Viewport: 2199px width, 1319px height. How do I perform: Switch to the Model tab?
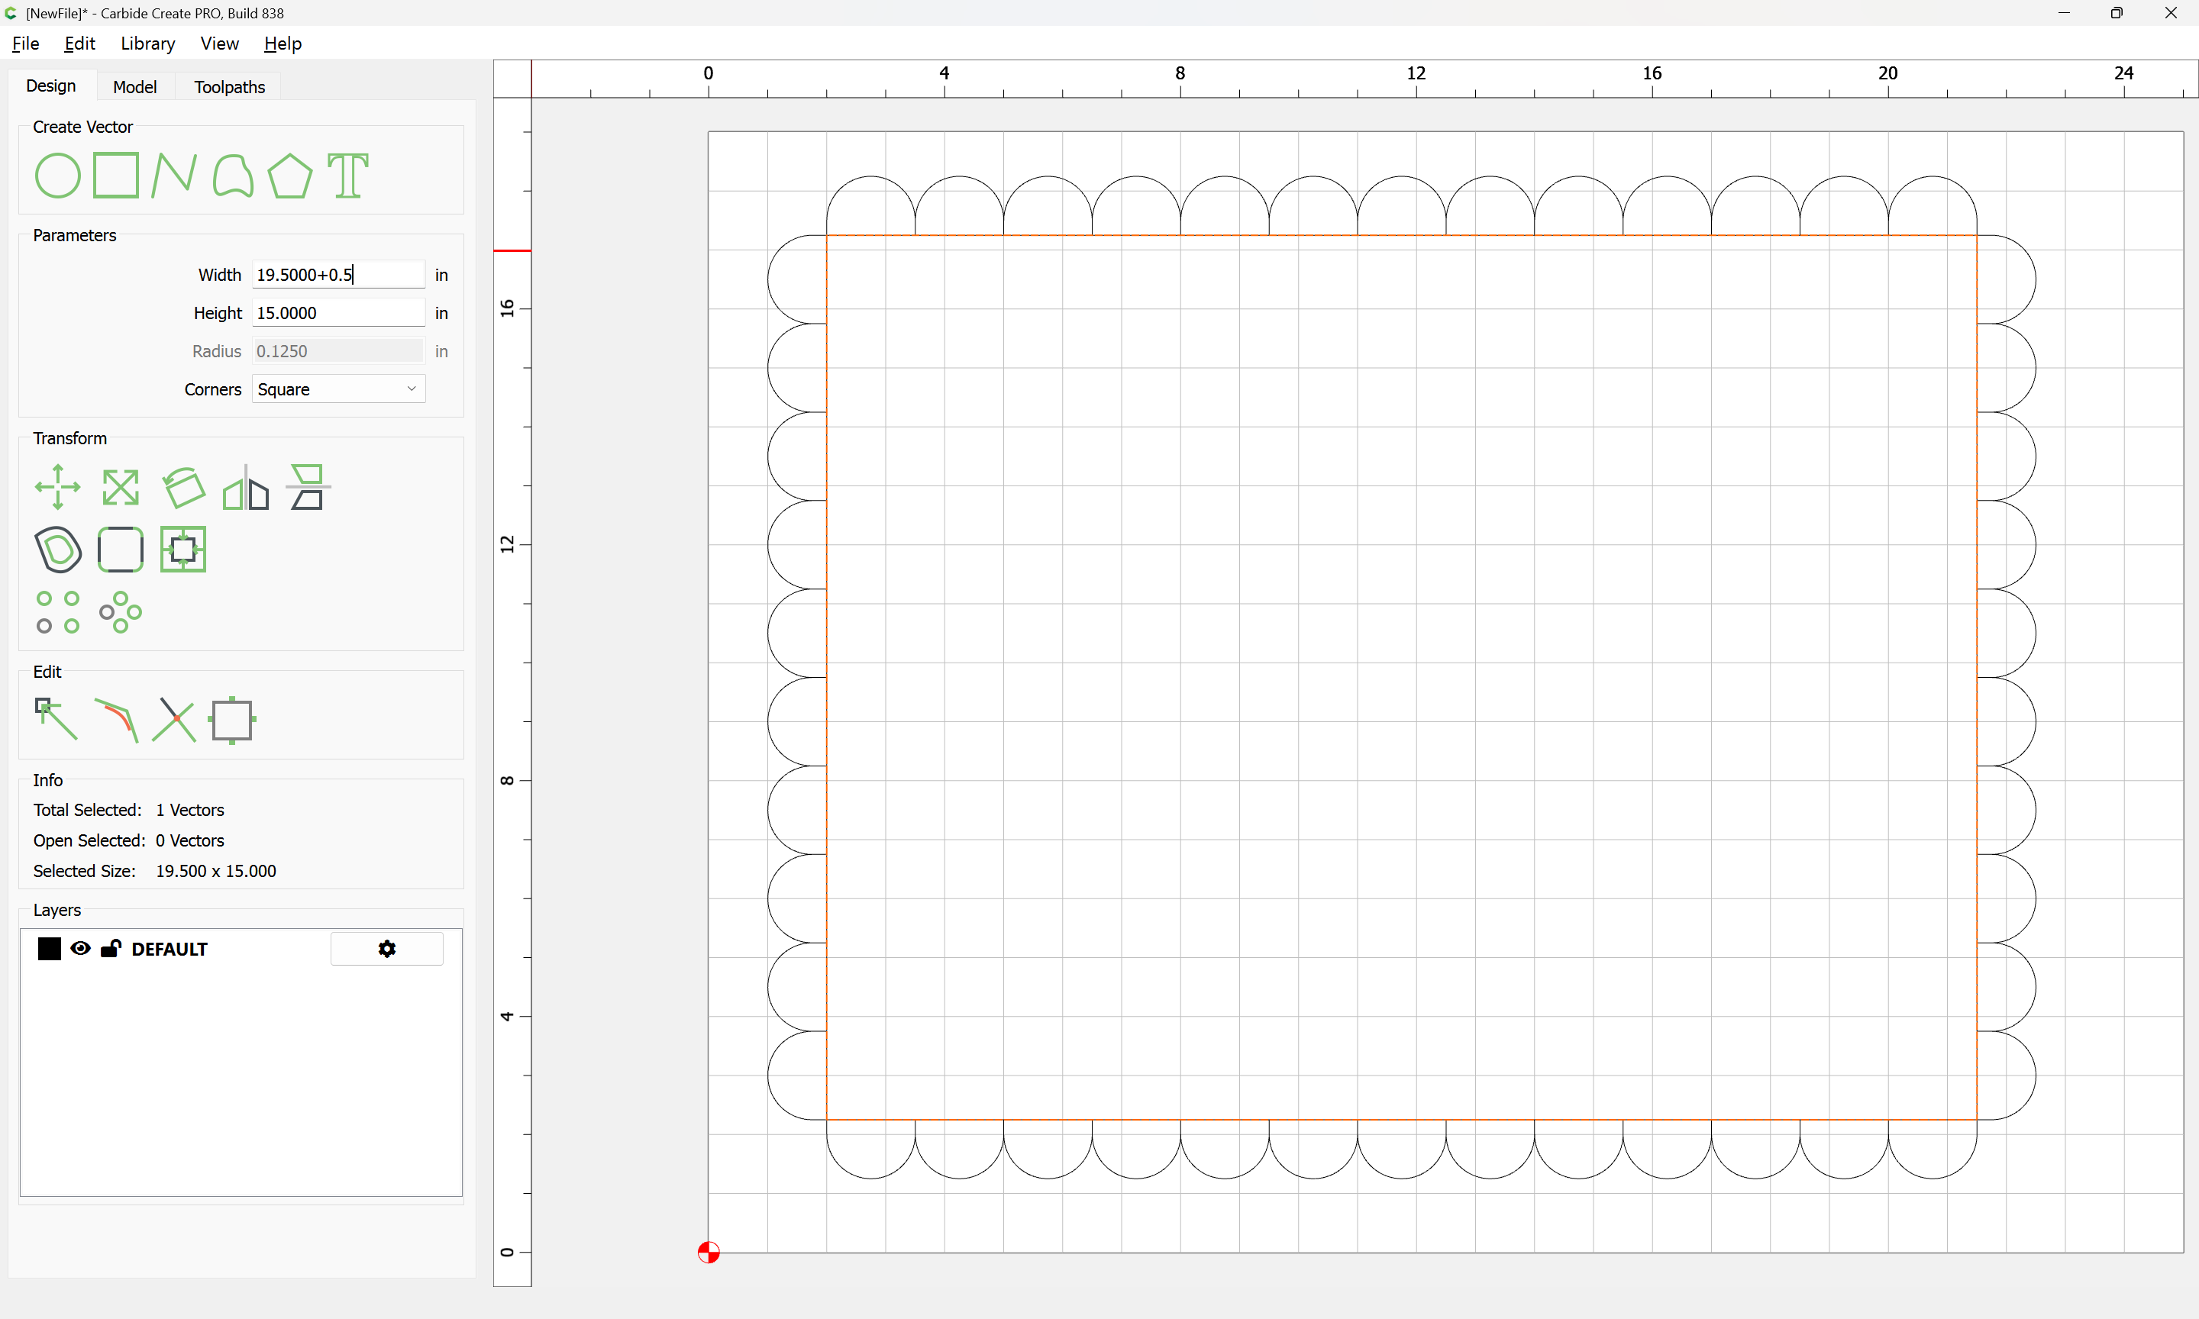[x=134, y=87]
